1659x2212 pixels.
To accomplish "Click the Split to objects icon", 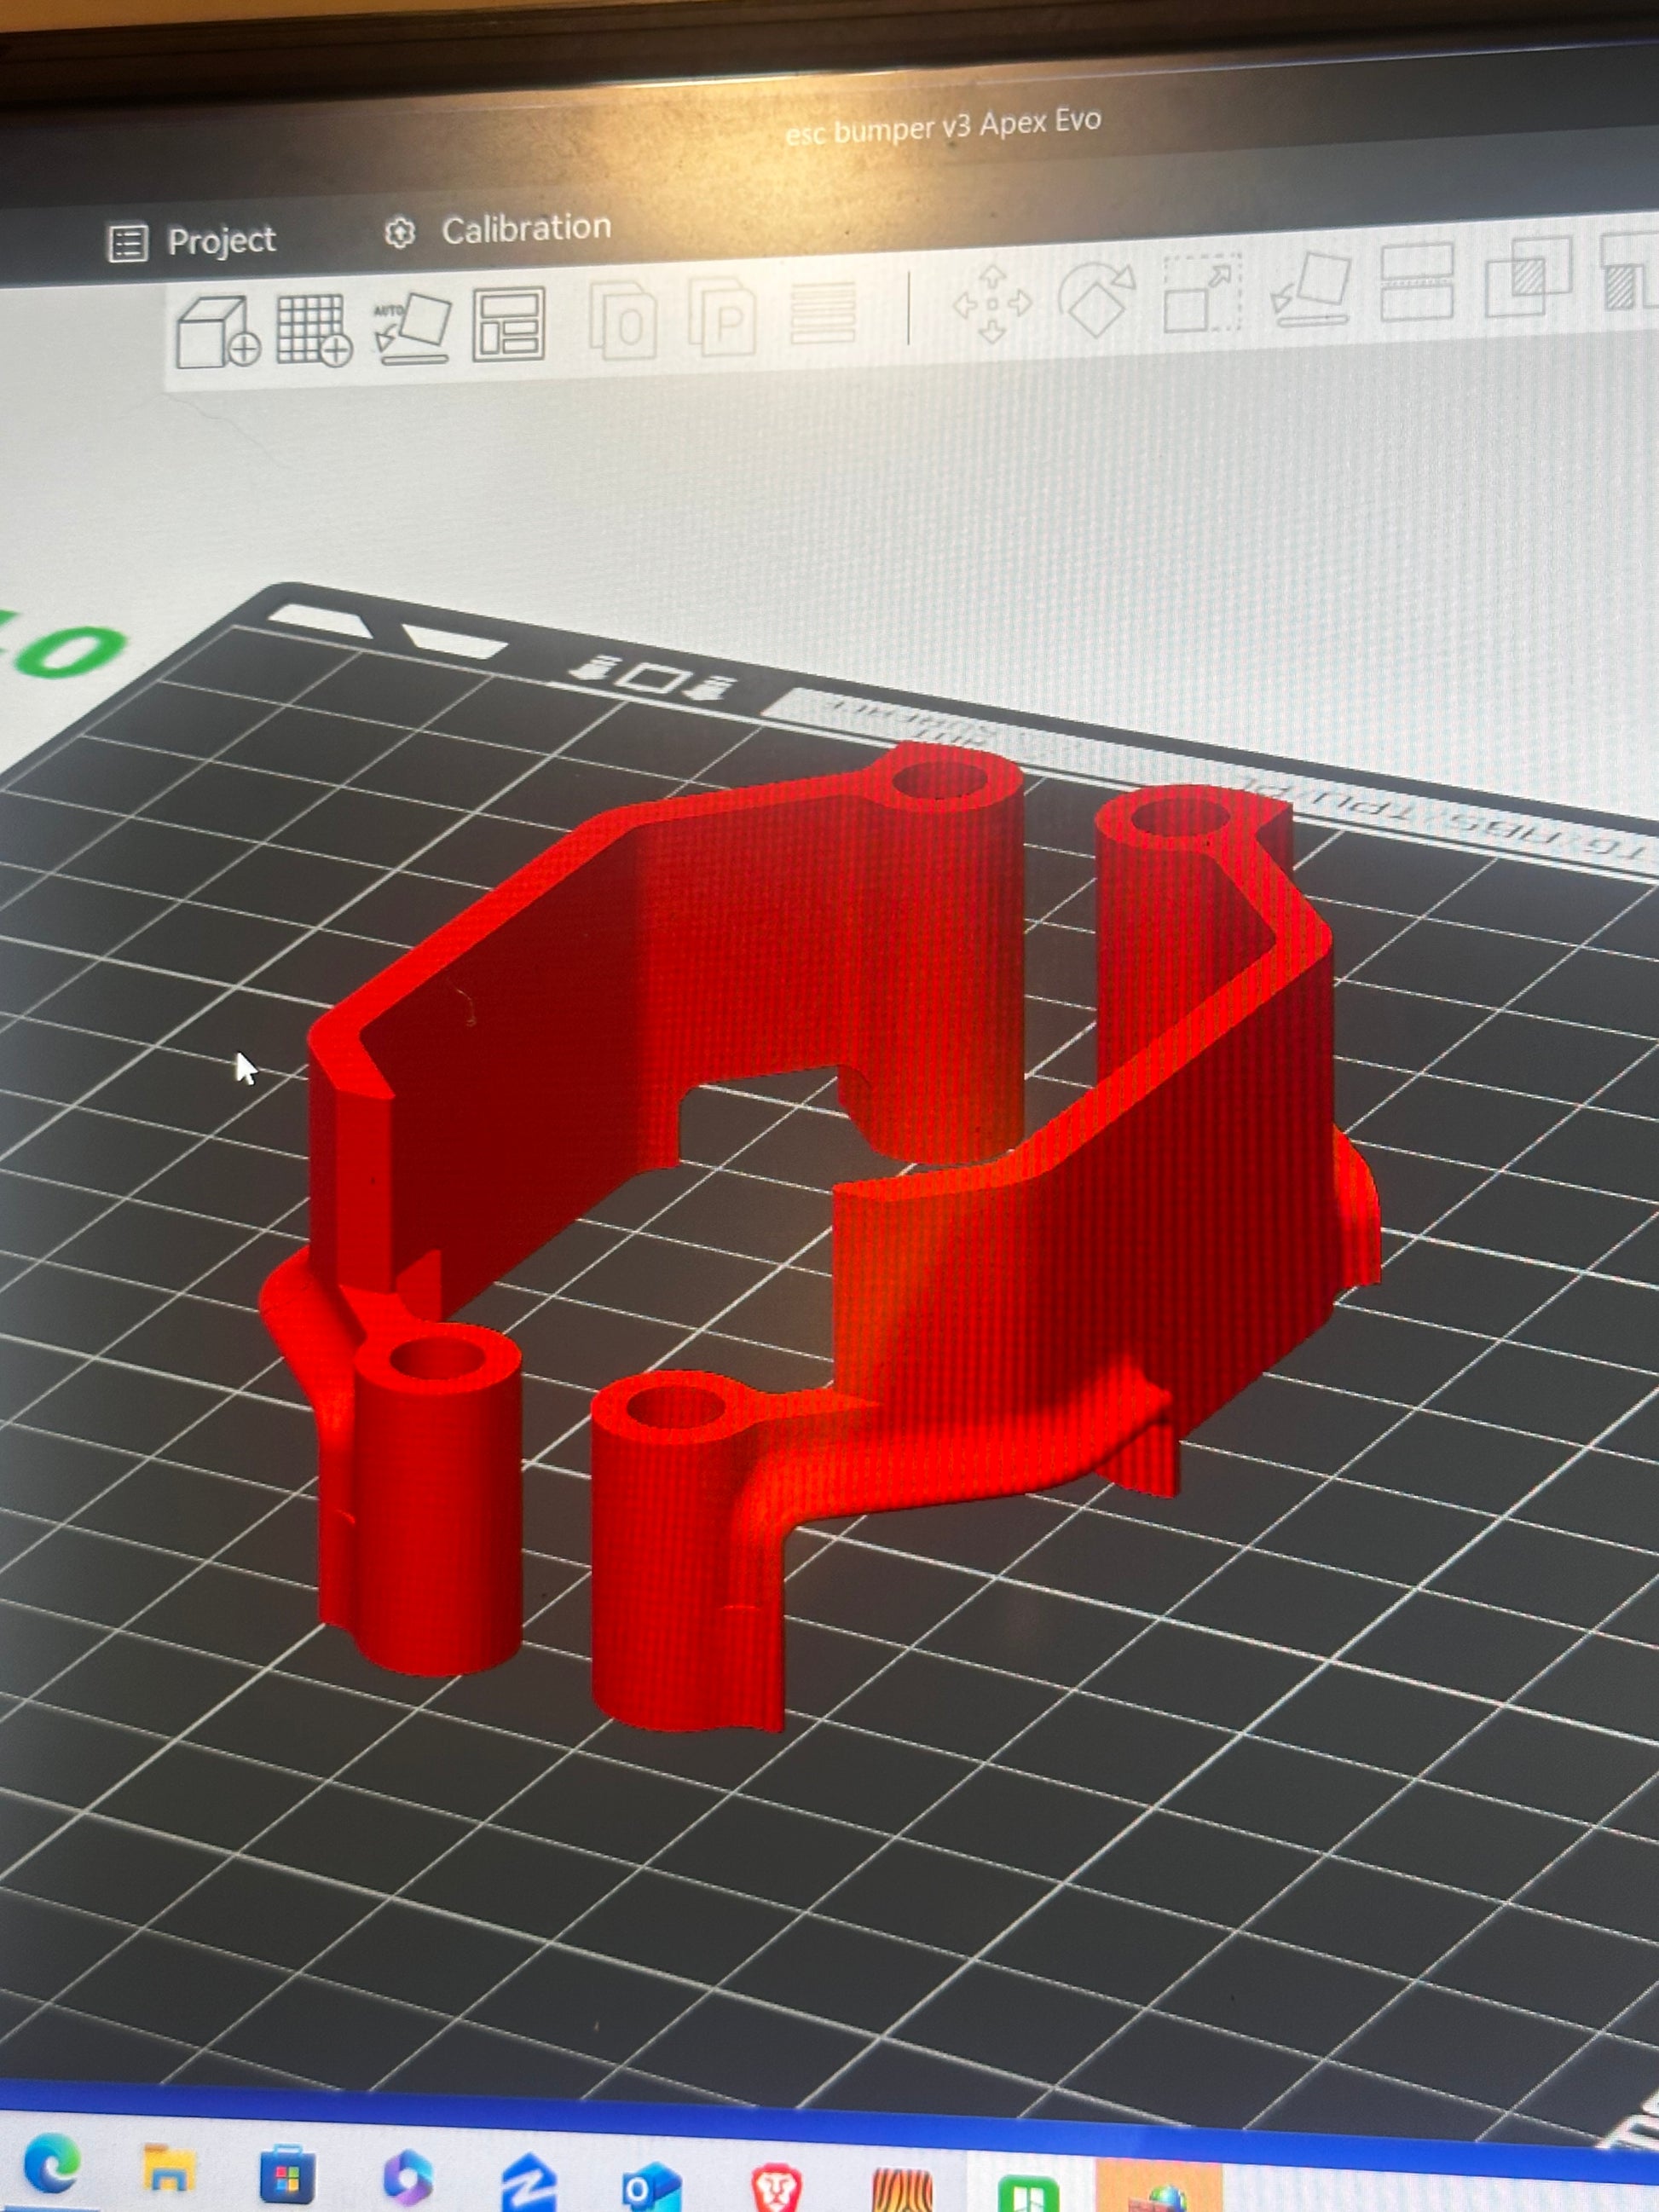I will coord(624,321).
